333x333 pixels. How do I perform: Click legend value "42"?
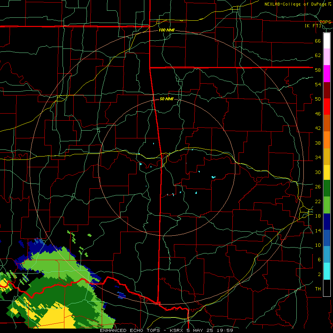point(318,128)
